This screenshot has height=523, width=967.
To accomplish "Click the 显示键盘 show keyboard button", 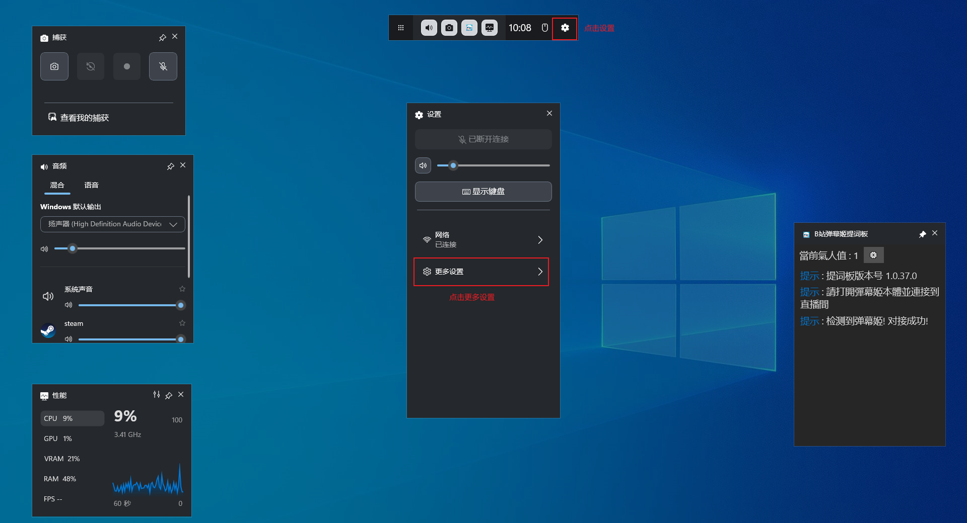I will tap(483, 192).
